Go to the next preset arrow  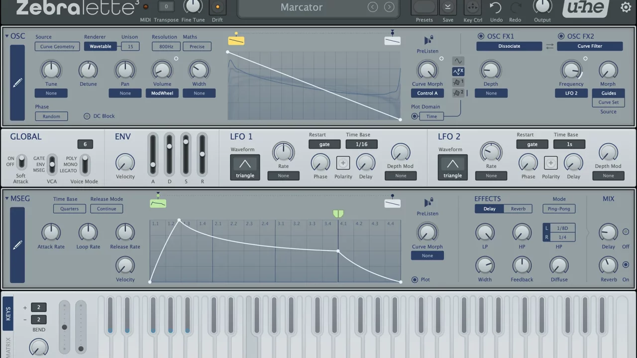[389, 7]
